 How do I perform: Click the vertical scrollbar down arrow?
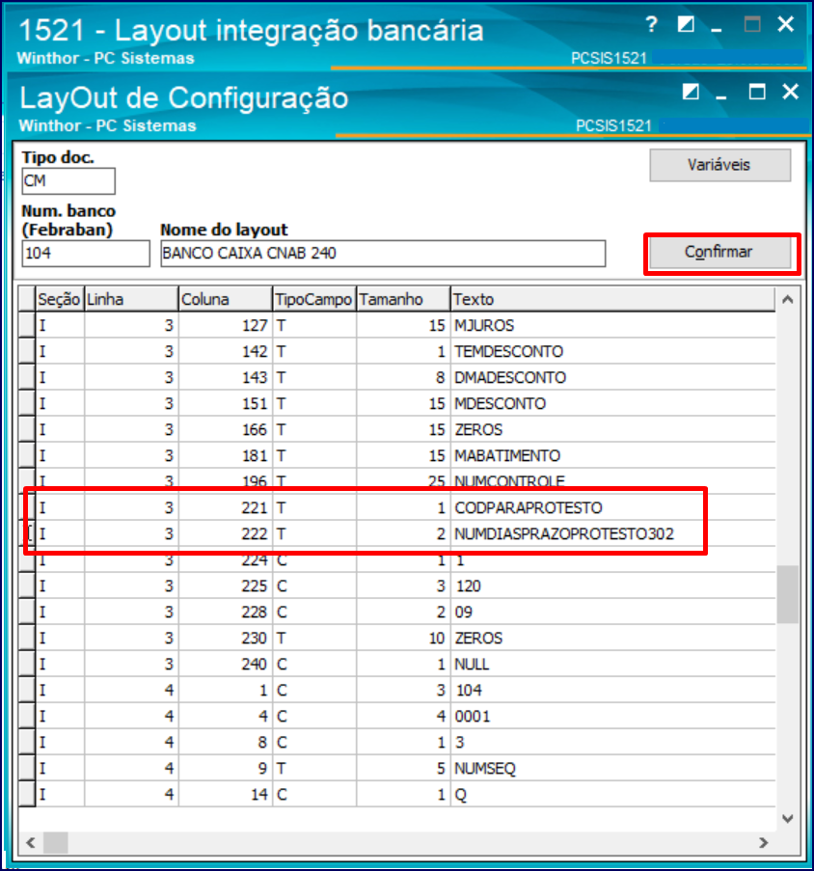coord(787,818)
